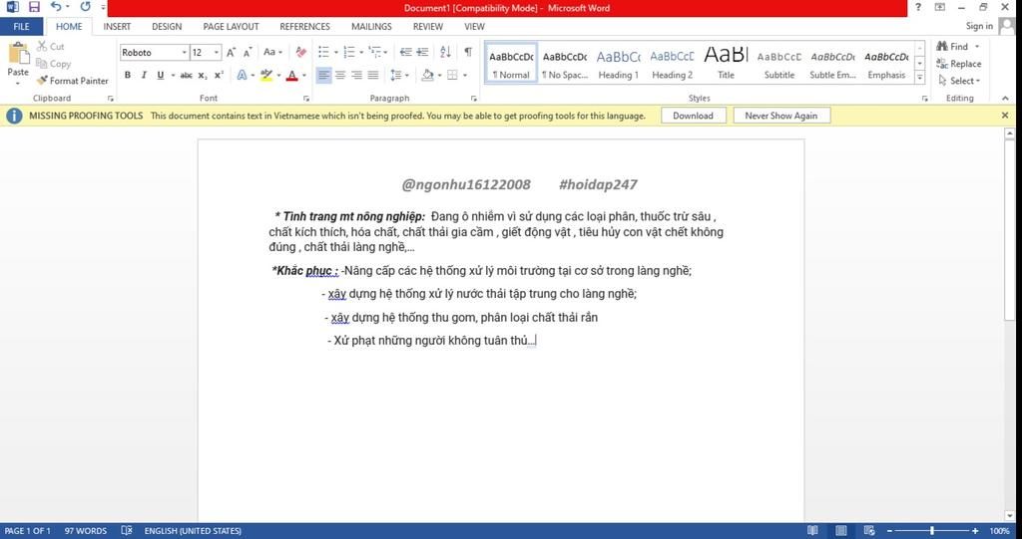The width and height of the screenshot is (1022, 539).
Task: Open Text Effects and Typography
Action: (x=242, y=76)
